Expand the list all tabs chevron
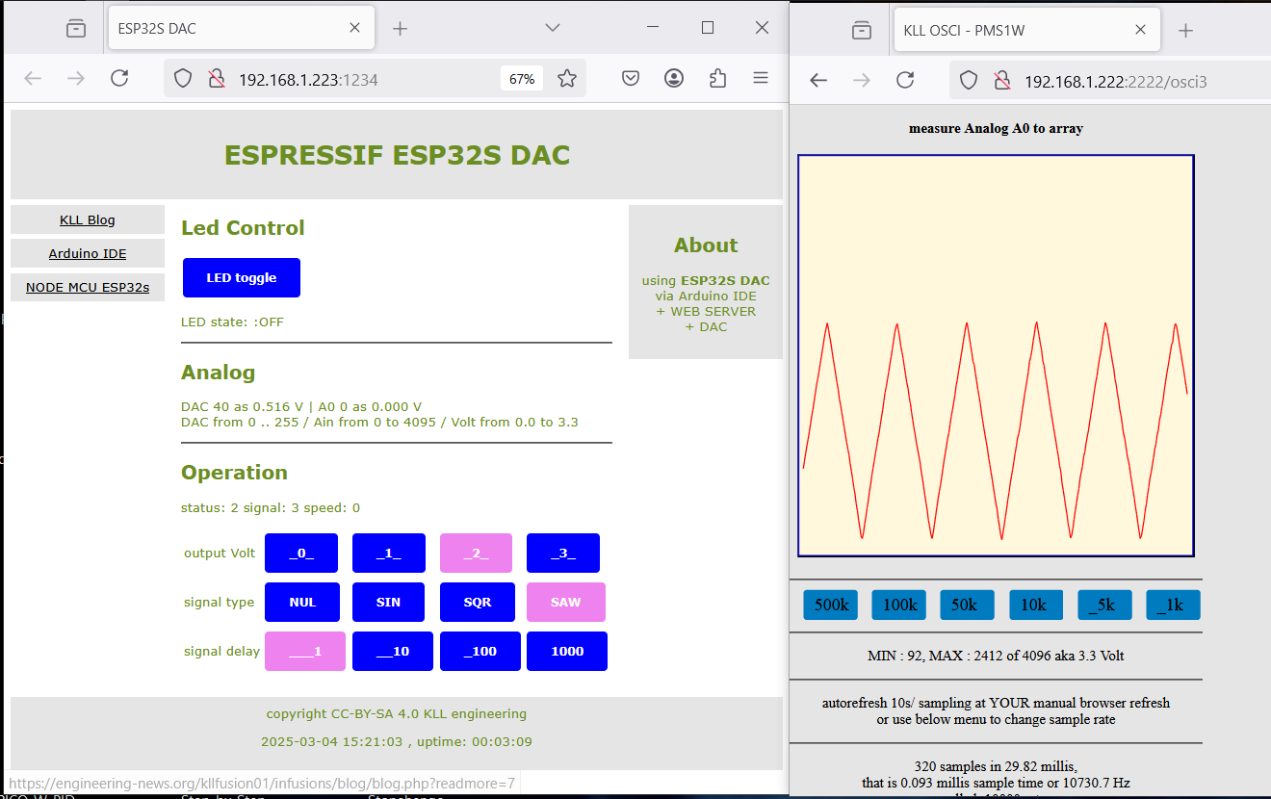The width and height of the screenshot is (1271, 799). pyautogui.click(x=553, y=28)
